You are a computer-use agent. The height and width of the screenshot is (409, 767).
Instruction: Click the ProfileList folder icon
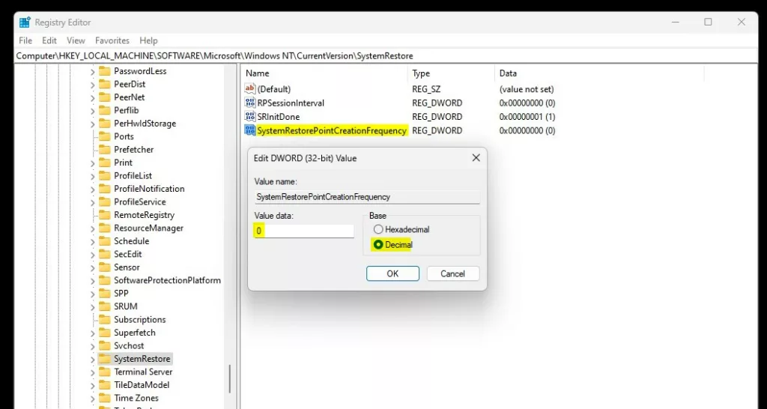[x=105, y=175]
